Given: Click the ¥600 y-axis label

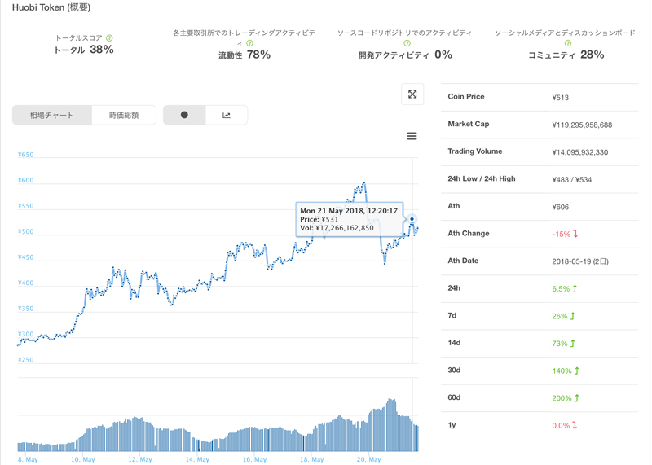Looking at the screenshot, I should 26,180.
